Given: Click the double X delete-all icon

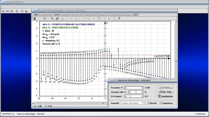Looking at the screenshot, I should (109, 19).
